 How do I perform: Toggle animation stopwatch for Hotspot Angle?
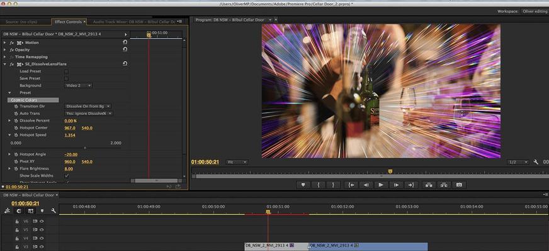tap(16, 154)
